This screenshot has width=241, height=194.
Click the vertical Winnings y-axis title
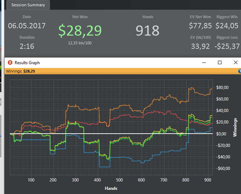click(235, 127)
